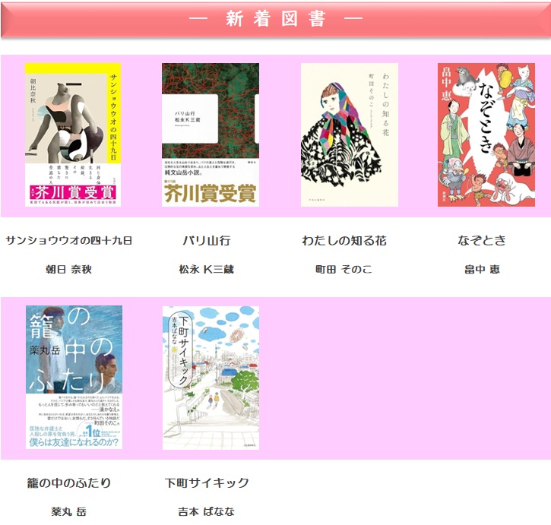Click the title text バリ山行
This screenshot has height=525, width=551.
tap(207, 240)
